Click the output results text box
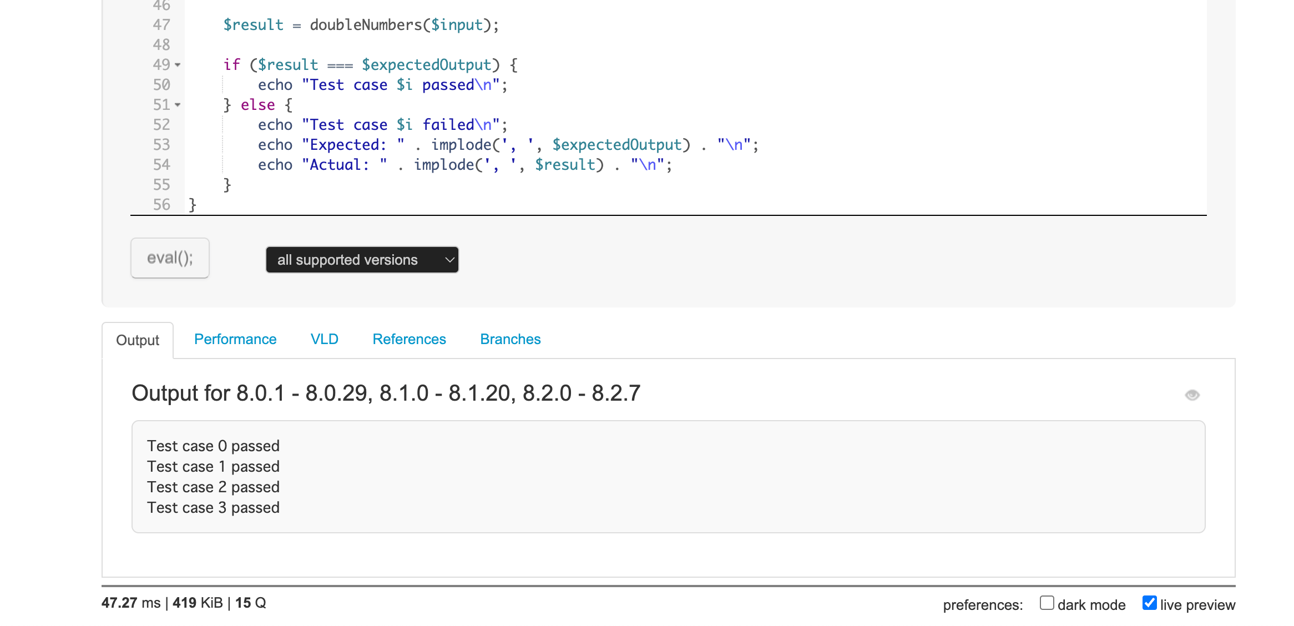 click(x=668, y=477)
